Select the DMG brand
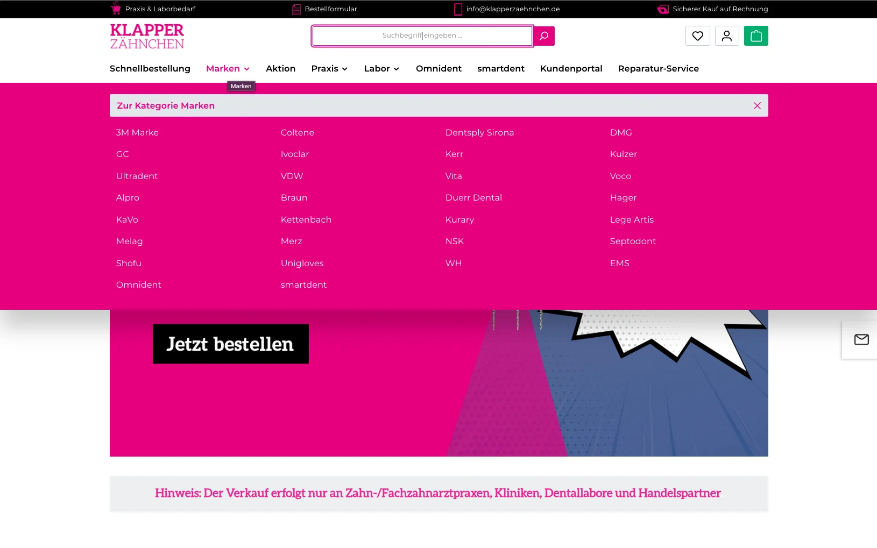877x548 pixels. (621, 132)
